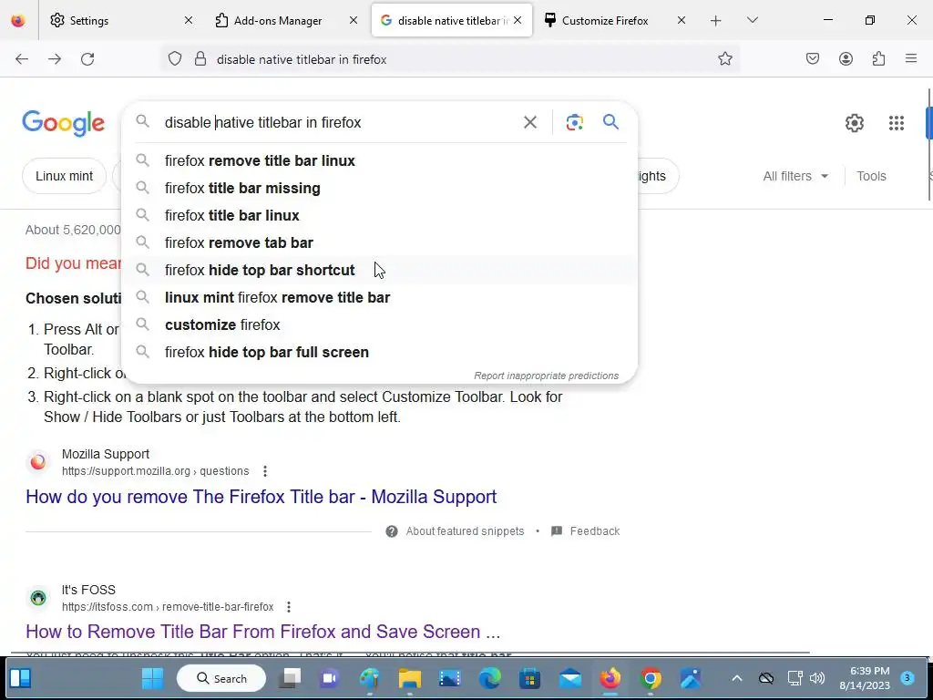Bookmark this page with the star
The height and width of the screenshot is (700, 933).
click(x=724, y=59)
